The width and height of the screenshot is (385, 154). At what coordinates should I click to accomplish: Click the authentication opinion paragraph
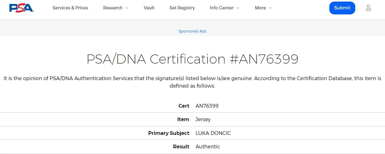[192, 82]
